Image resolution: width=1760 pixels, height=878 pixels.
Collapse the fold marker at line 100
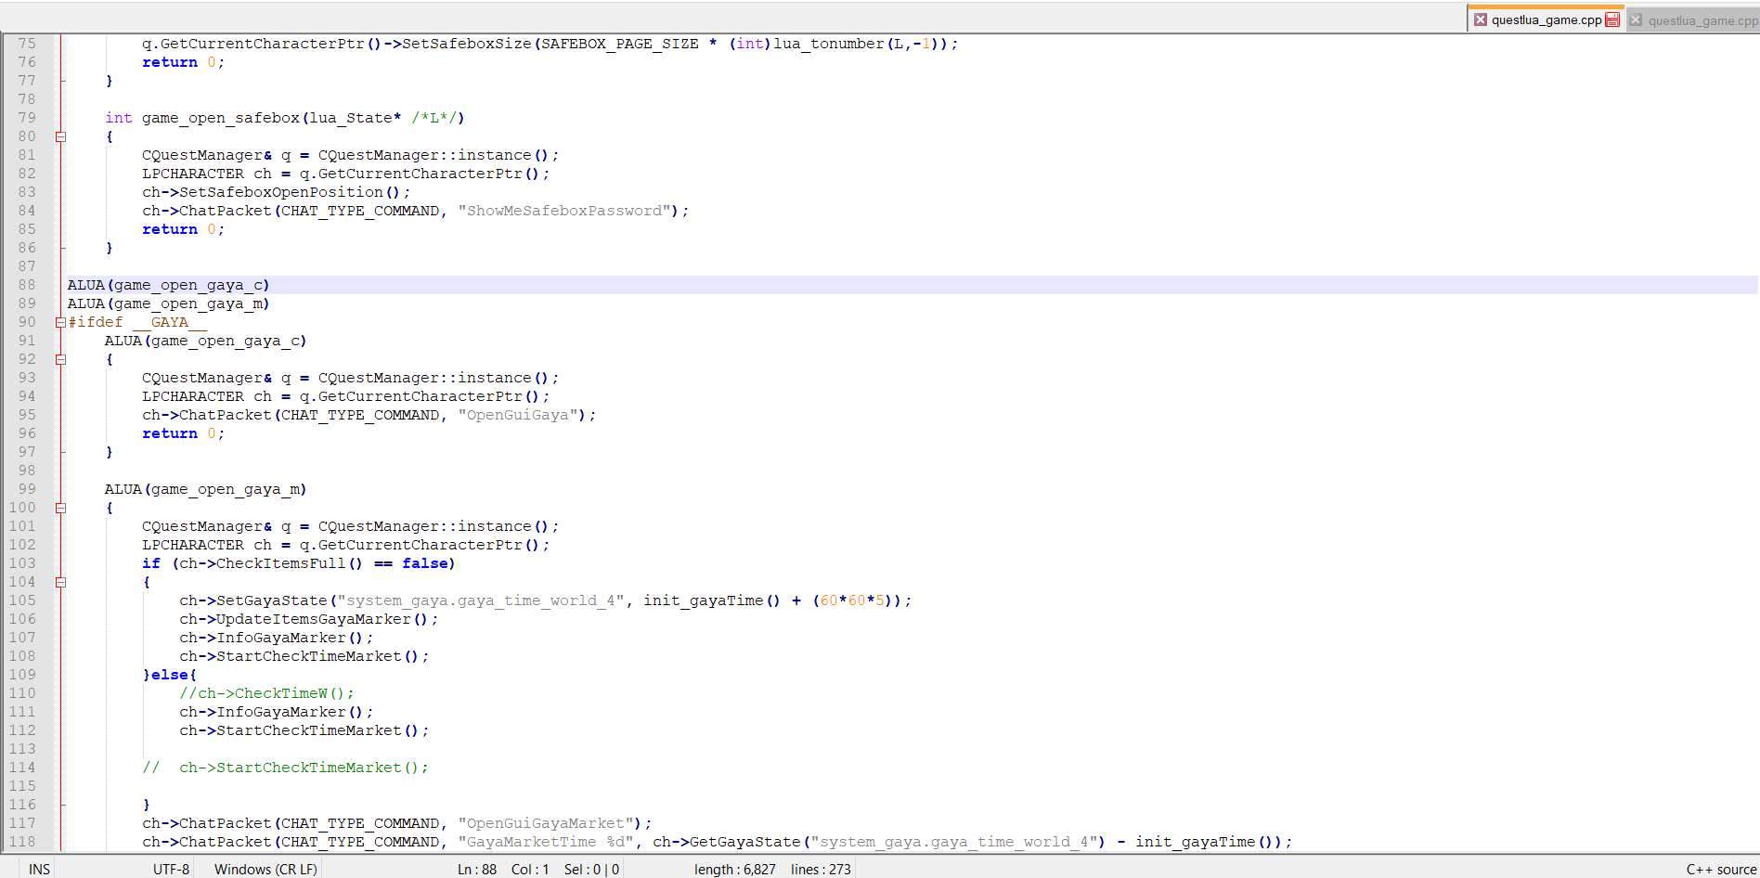[60, 508]
